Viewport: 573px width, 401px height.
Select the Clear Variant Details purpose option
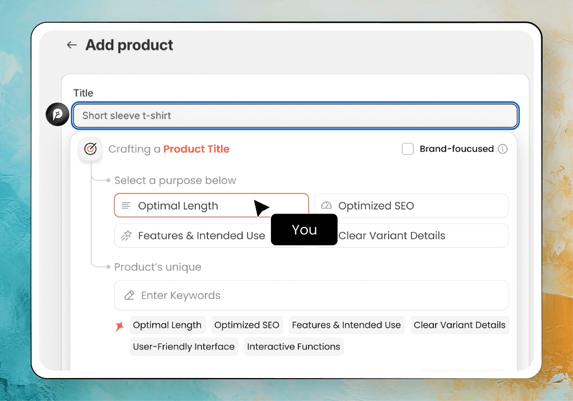pyautogui.click(x=421, y=235)
